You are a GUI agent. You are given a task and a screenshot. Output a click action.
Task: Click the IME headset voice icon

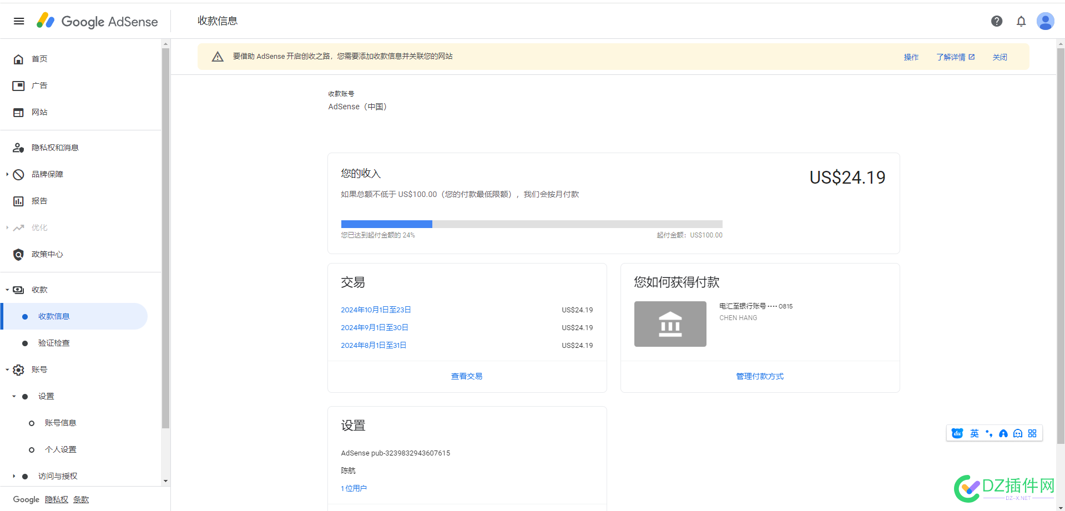point(1003,433)
